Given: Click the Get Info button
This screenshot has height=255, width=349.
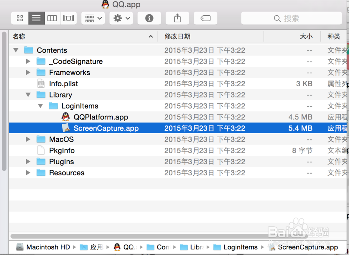Looking at the screenshot, I should pyautogui.click(x=149, y=18).
